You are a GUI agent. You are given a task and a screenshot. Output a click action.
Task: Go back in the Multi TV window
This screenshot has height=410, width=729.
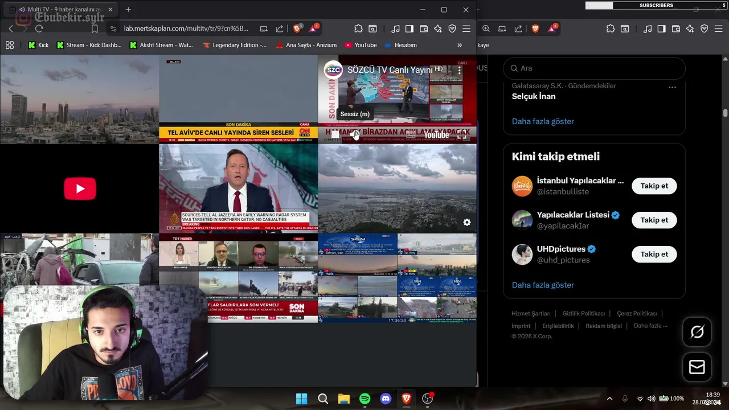tap(11, 28)
